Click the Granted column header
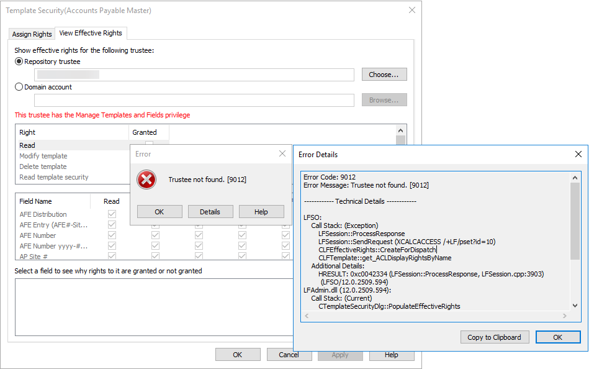This screenshot has width=589, height=369. [x=149, y=132]
